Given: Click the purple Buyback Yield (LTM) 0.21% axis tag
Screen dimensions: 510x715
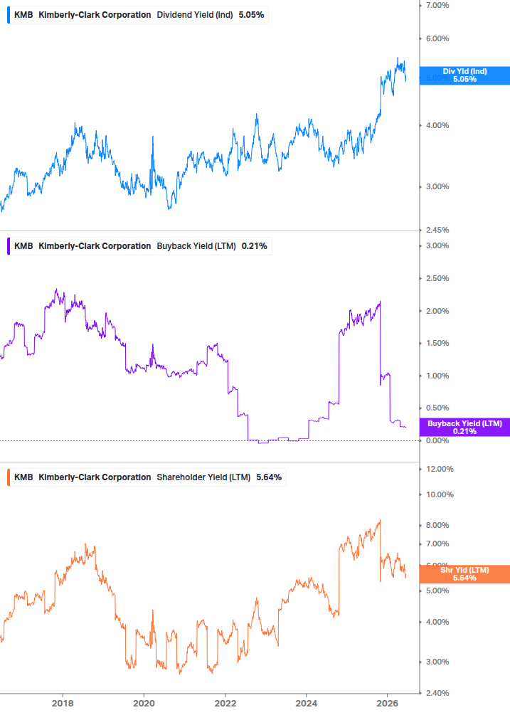Looking at the screenshot, I should 464,428.
